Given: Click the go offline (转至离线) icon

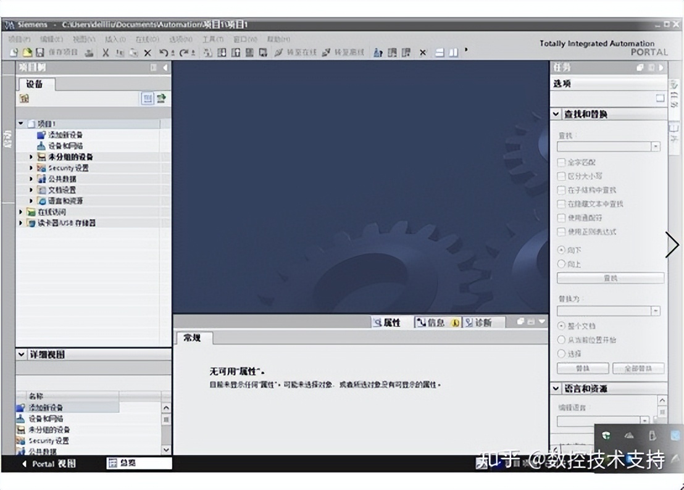Looking at the screenshot, I should click(x=327, y=52).
